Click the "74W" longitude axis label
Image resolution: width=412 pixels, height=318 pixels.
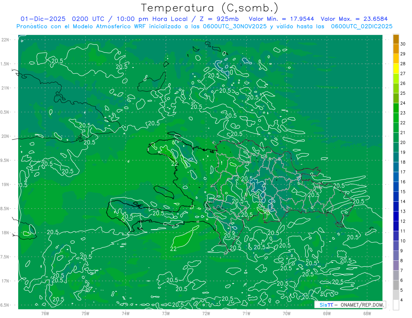tap(126, 313)
